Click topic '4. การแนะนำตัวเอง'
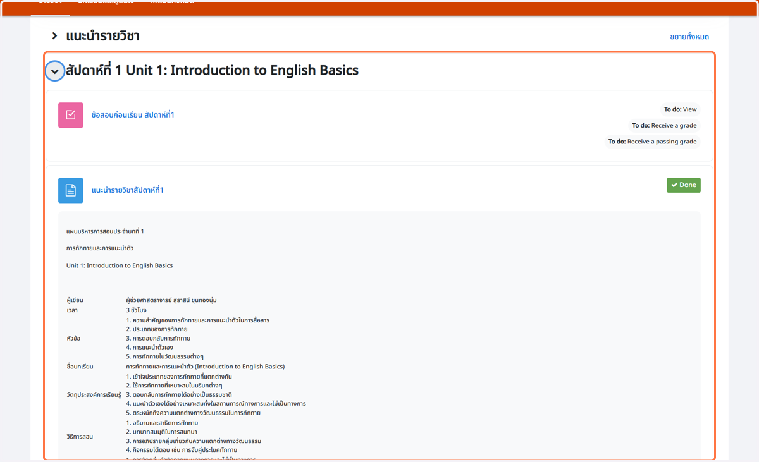Viewport: 759px width, 462px height. pos(149,348)
